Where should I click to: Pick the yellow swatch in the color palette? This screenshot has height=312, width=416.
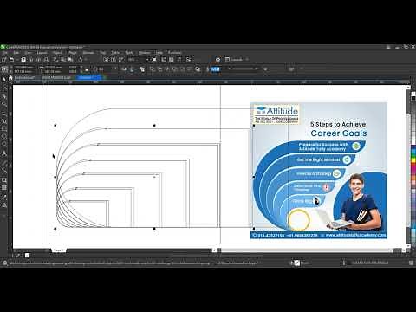point(413,159)
